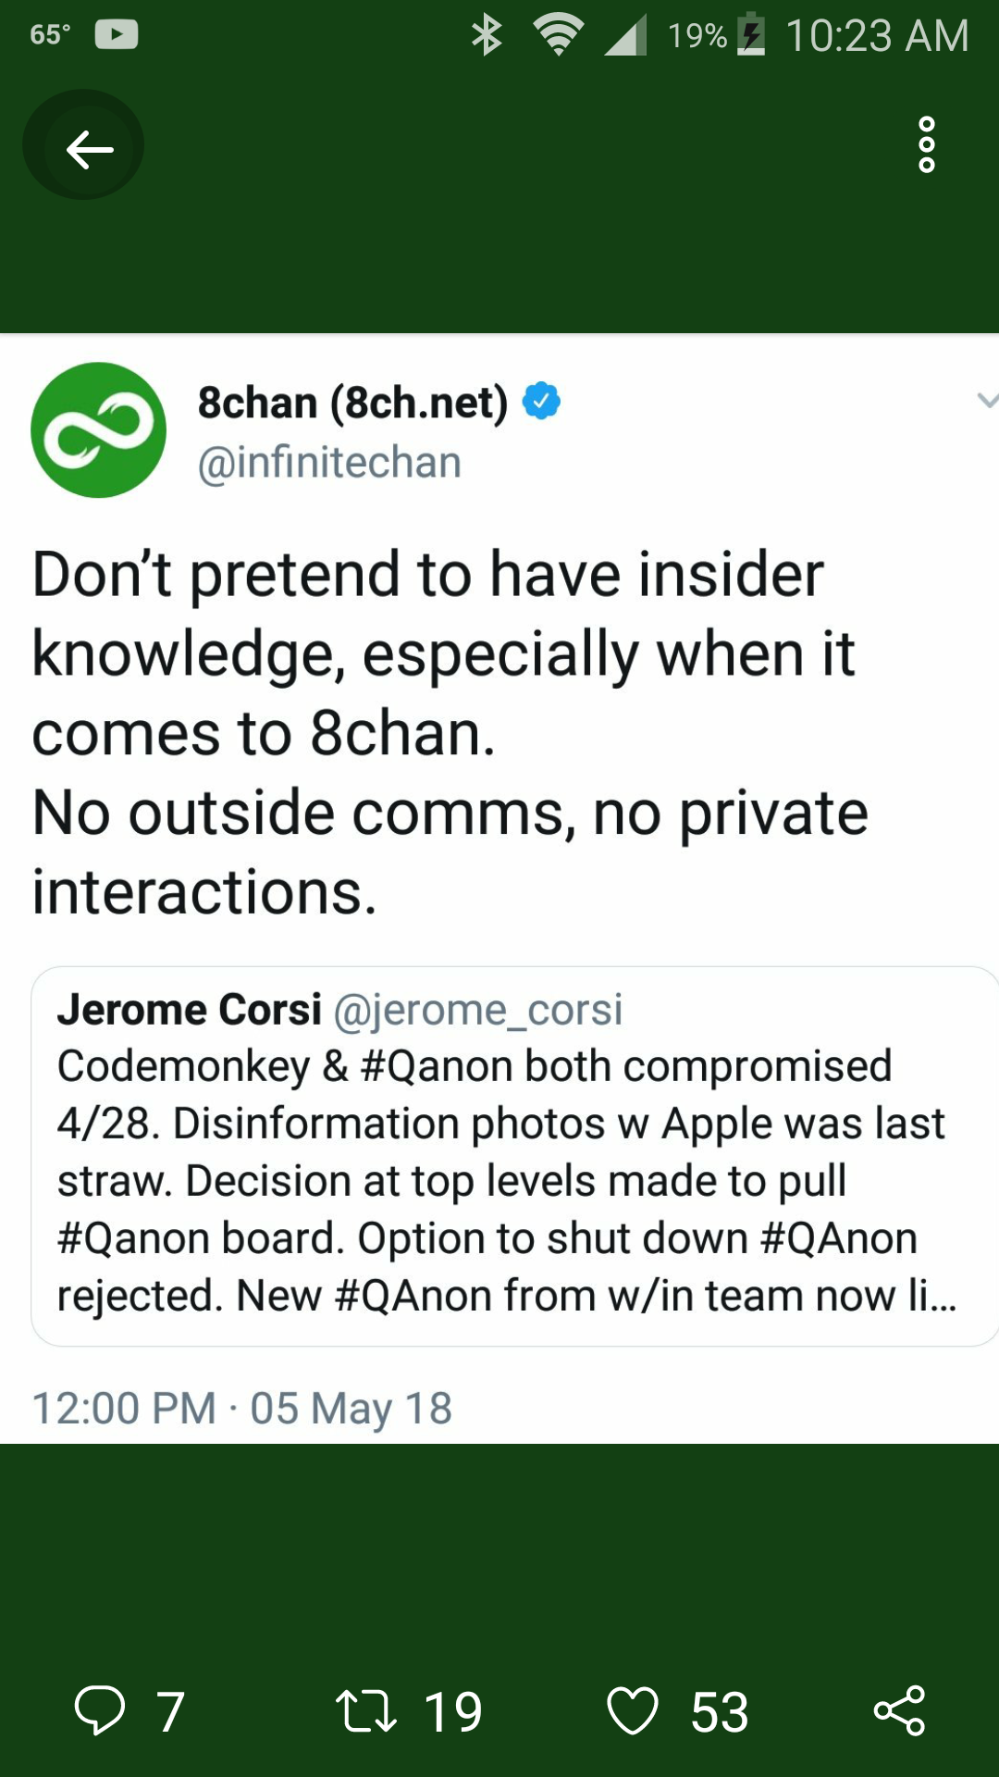Like the tweet with heart icon
The image size is (999, 1777).
(x=633, y=1710)
